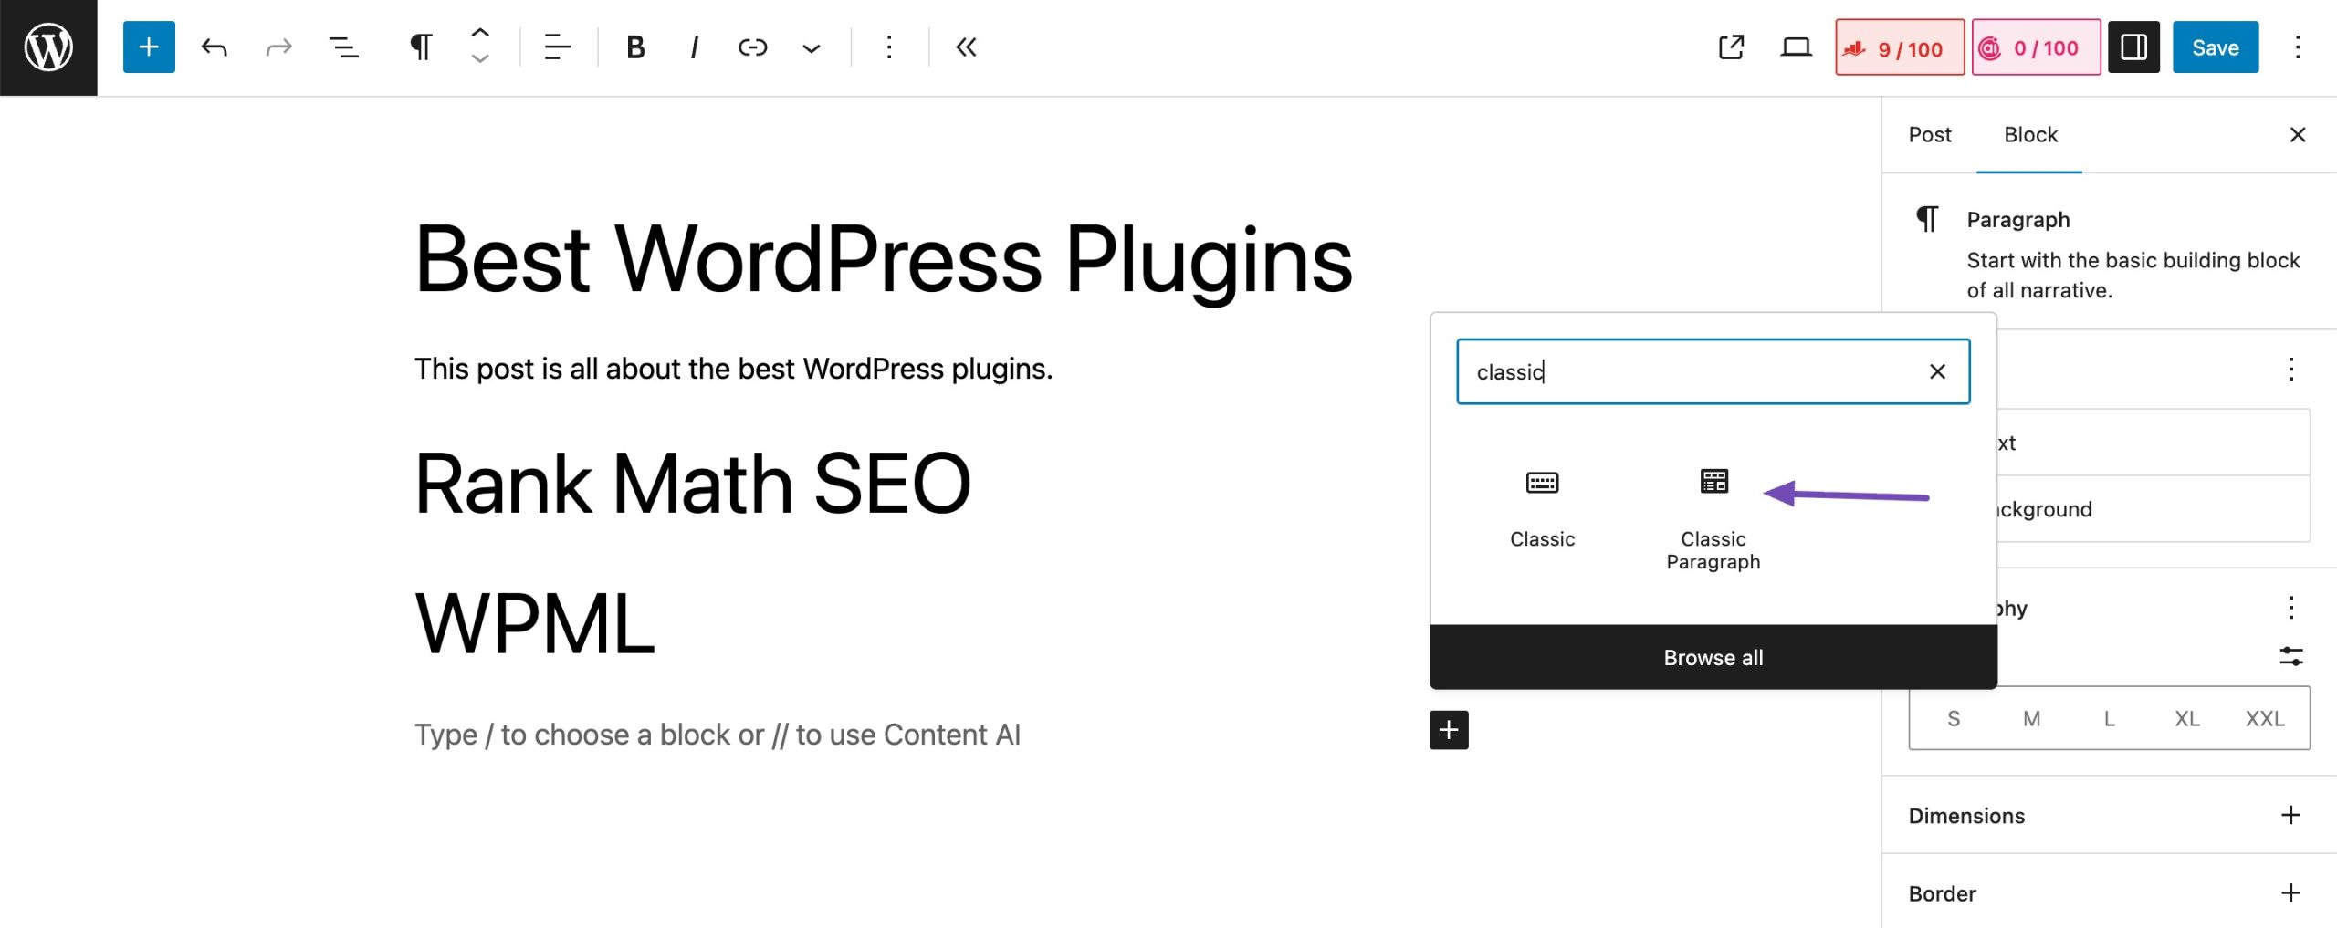Insert a link
Viewport: 2337px width, 928px height.
tap(753, 47)
